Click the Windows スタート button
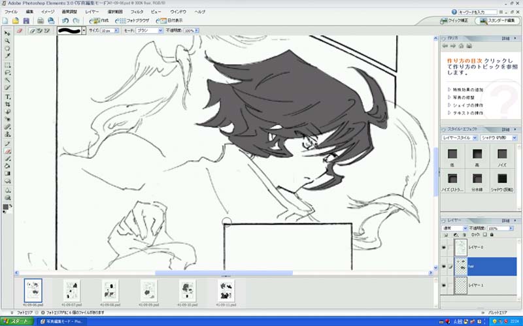523x326 pixels. 18,321
